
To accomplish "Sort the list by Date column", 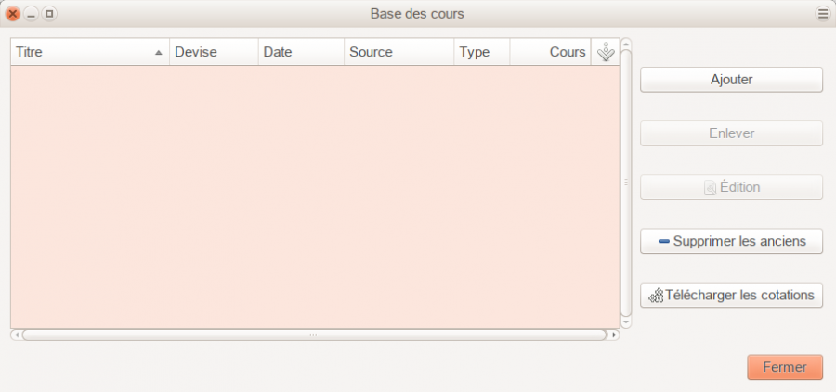I will [300, 52].
